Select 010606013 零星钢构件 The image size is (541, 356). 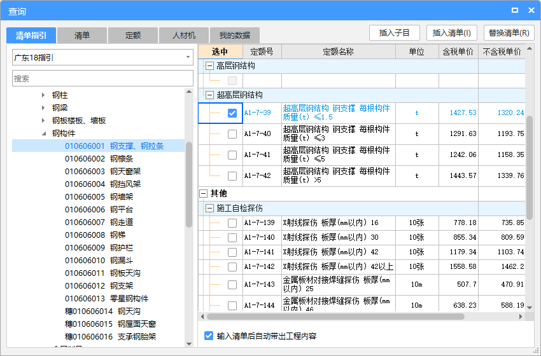pos(107,298)
